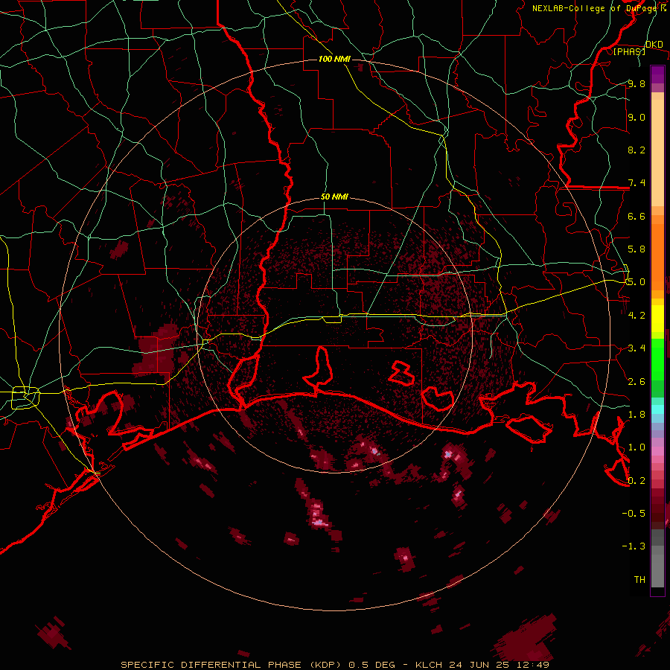Image resolution: width=670 pixels, height=670 pixels.
Task: Click the bright green color bar segment
Action: (657, 359)
